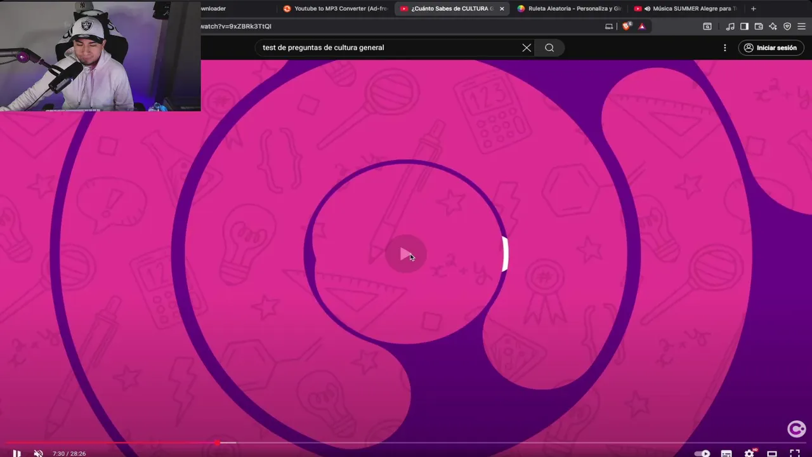Click the Brave VPN shield icon
812x457 pixels.
[787, 26]
